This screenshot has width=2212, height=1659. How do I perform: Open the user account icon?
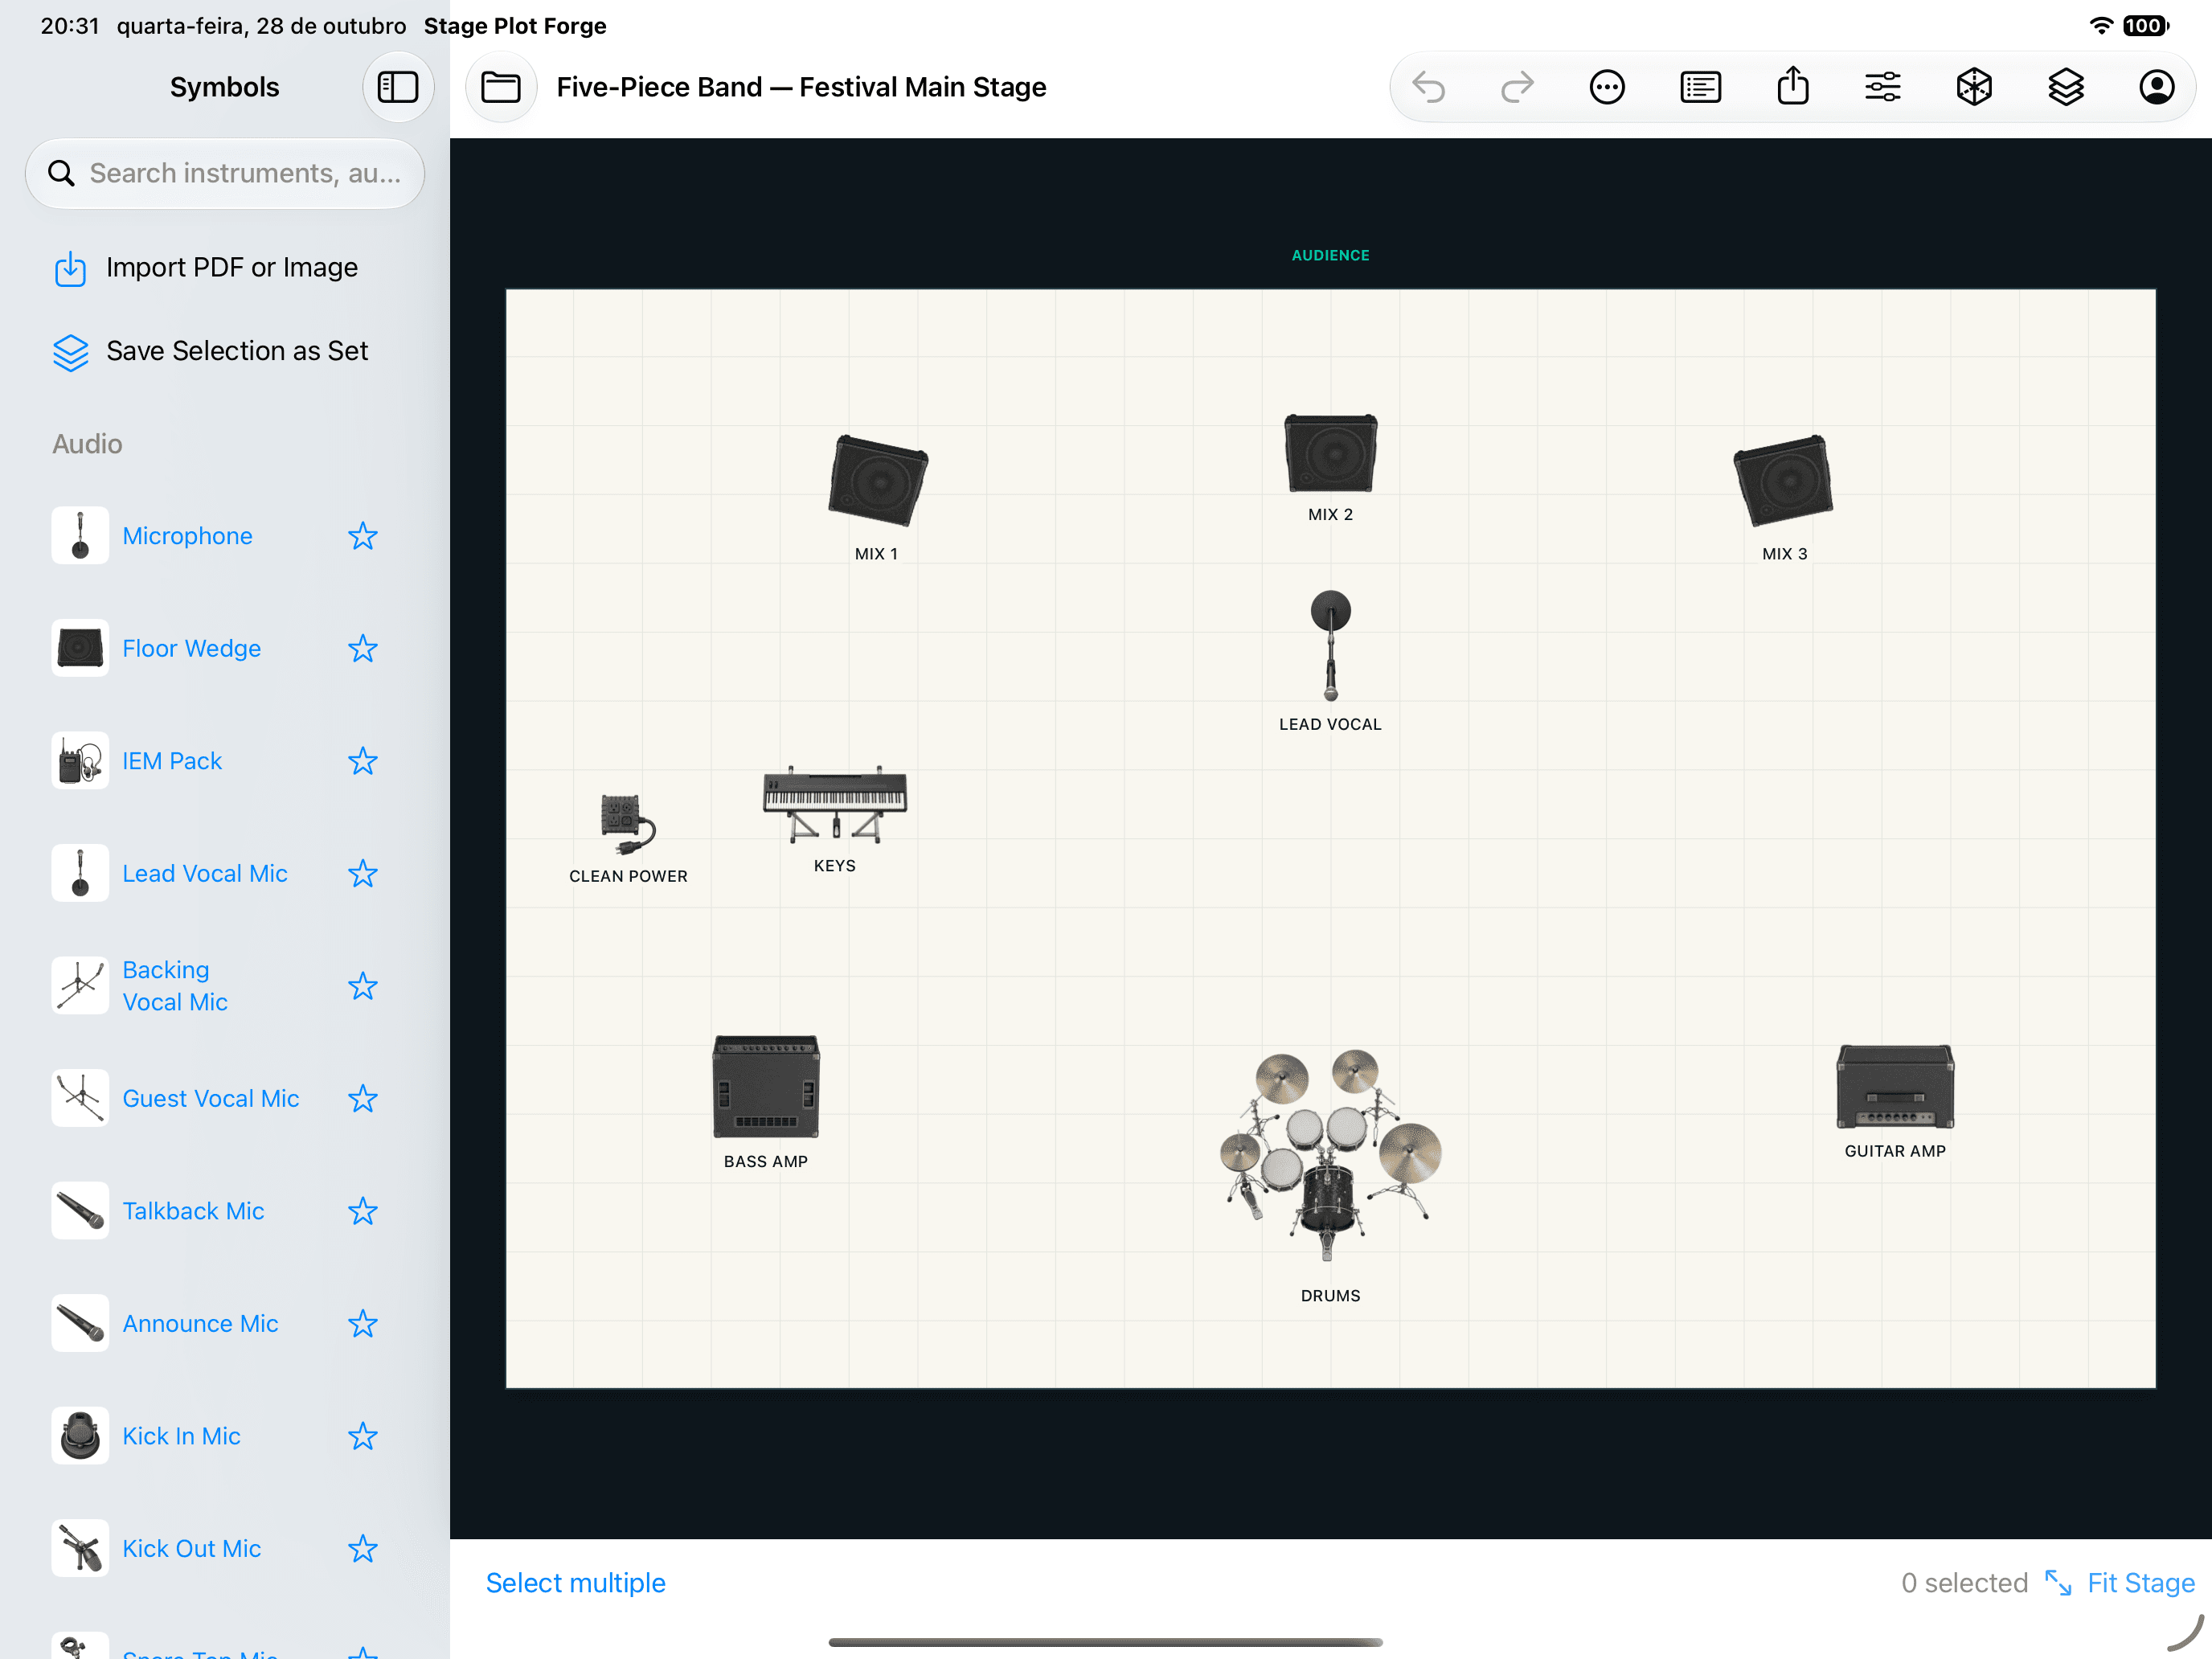click(2156, 87)
